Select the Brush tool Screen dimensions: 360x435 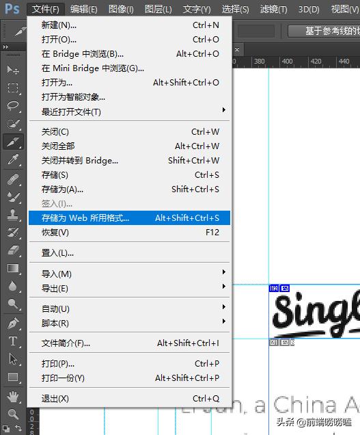pyautogui.click(x=13, y=197)
